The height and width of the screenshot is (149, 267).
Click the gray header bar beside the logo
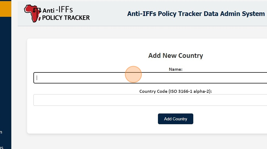pyautogui.click(x=108, y=14)
